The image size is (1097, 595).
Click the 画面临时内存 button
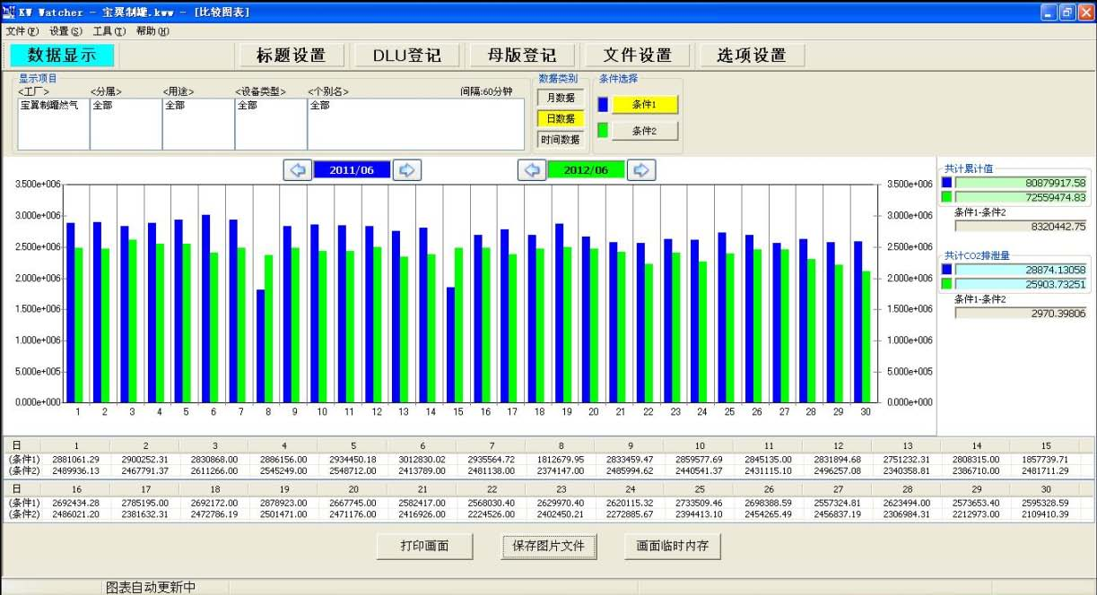coord(673,546)
